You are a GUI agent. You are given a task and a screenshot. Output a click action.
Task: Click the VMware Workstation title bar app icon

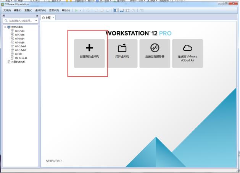(2, 4)
